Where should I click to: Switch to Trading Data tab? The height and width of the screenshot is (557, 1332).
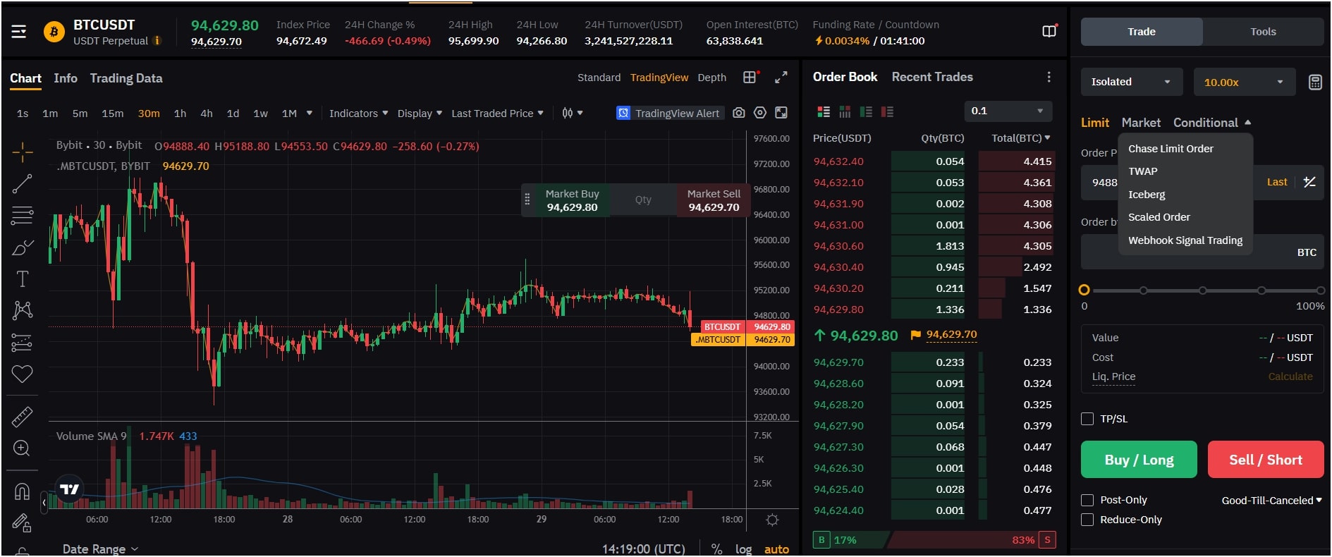tap(126, 78)
